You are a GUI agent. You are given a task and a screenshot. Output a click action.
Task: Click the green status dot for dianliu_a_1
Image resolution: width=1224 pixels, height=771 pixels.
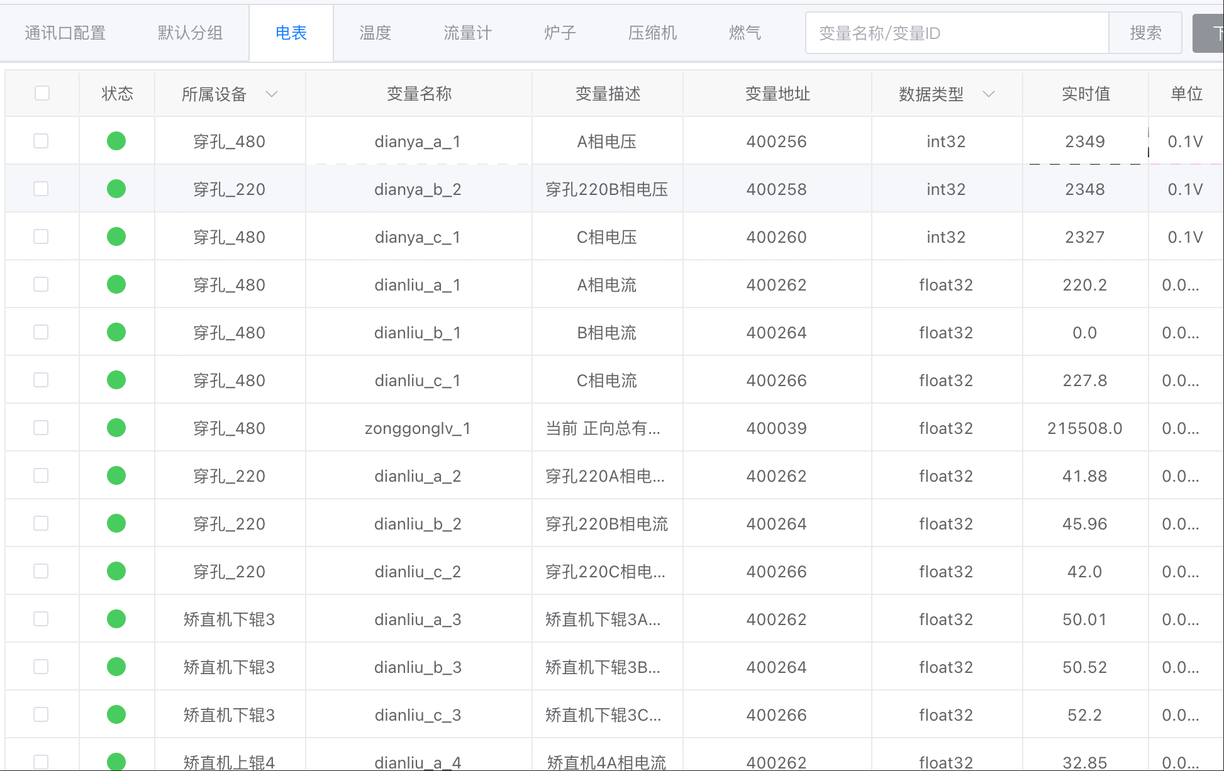[x=116, y=284]
